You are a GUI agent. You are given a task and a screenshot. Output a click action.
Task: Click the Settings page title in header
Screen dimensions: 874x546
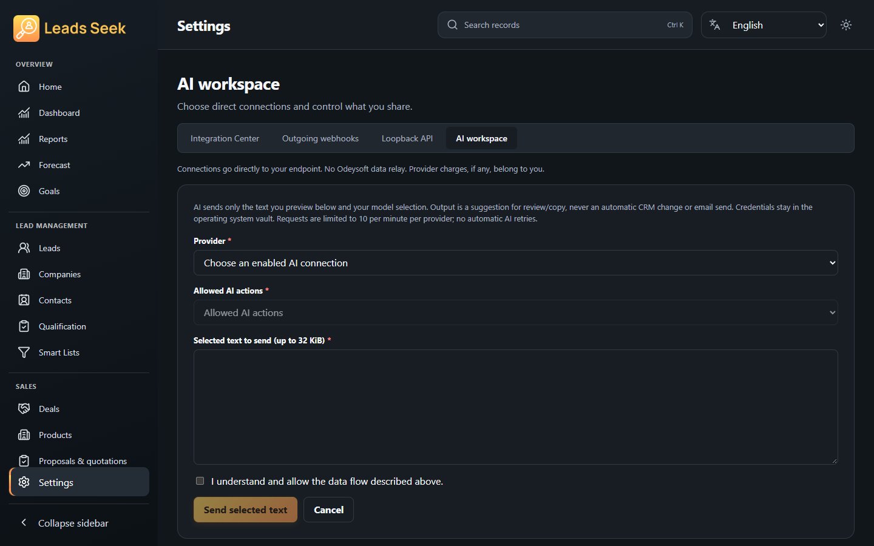tap(203, 26)
